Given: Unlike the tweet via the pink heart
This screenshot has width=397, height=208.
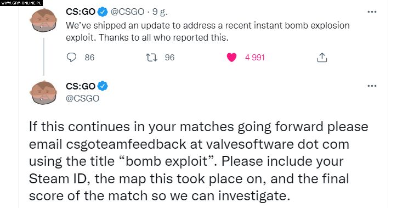Looking at the screenshot, I should 231,58.
